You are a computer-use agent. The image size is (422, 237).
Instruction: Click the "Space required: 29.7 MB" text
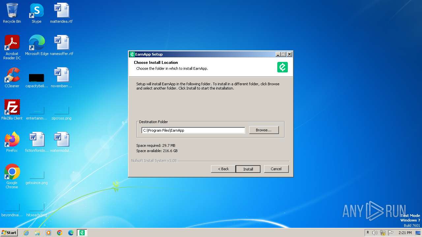156,145
